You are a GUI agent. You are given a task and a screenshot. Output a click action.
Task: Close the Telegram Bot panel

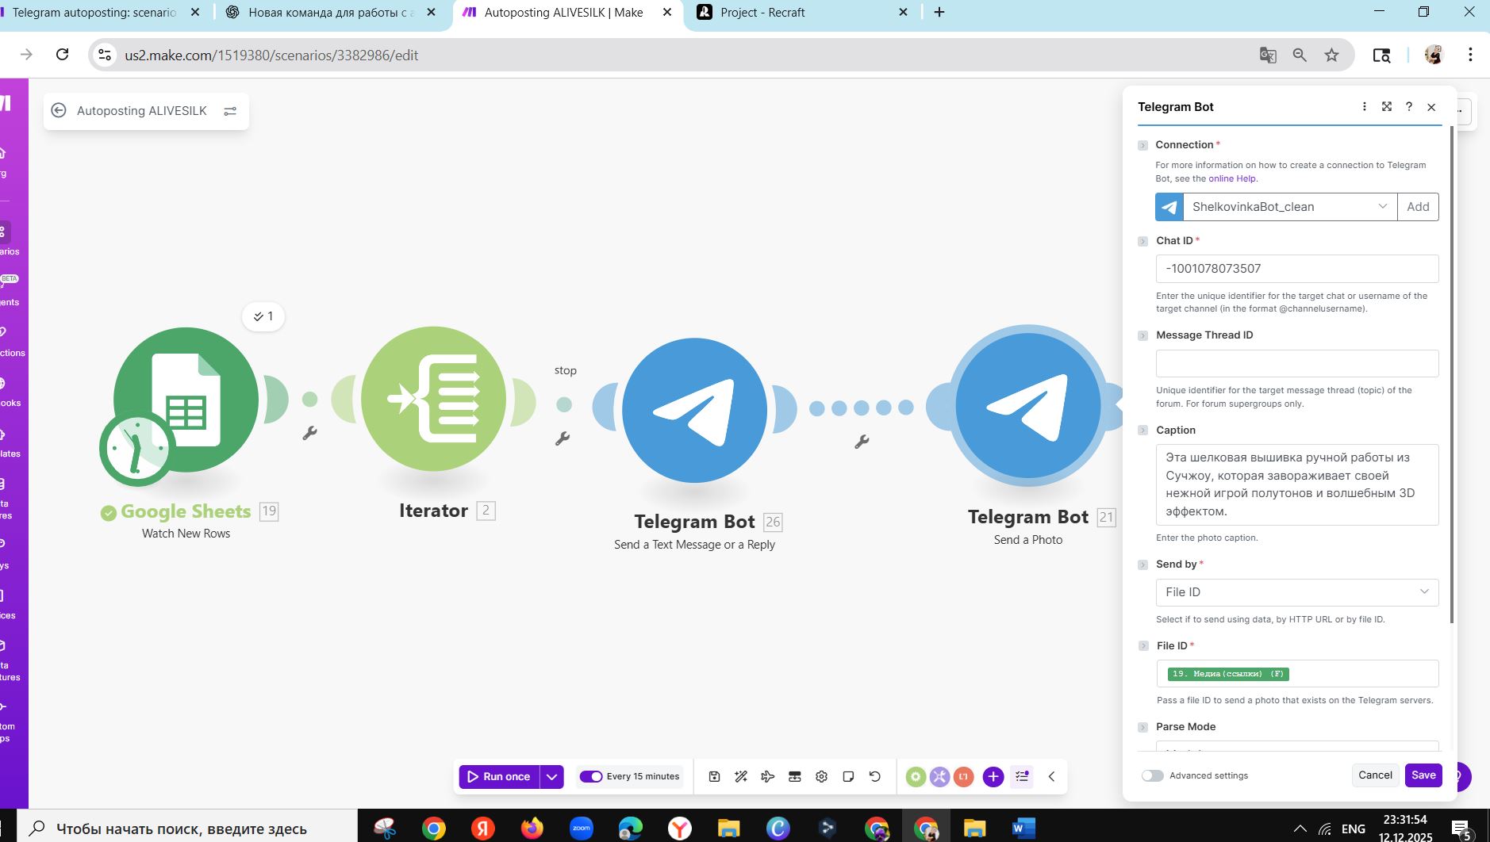tap(1431, 107)
